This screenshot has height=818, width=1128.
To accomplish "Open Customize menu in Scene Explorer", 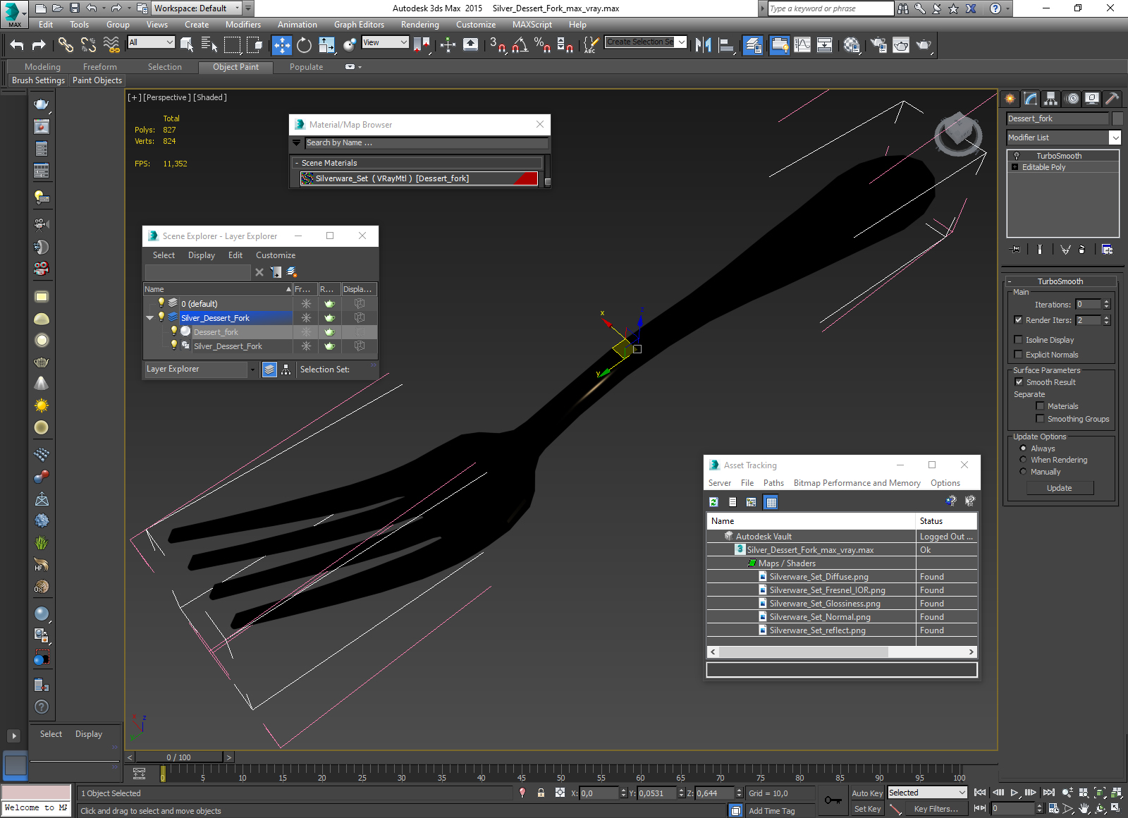I will pyautogui.click(x=275, y=255).
